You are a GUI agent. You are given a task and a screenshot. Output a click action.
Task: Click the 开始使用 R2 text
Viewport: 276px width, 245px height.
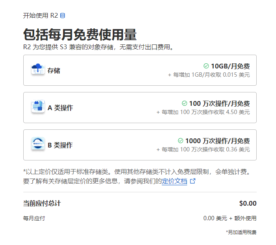[x=41, y=16]
